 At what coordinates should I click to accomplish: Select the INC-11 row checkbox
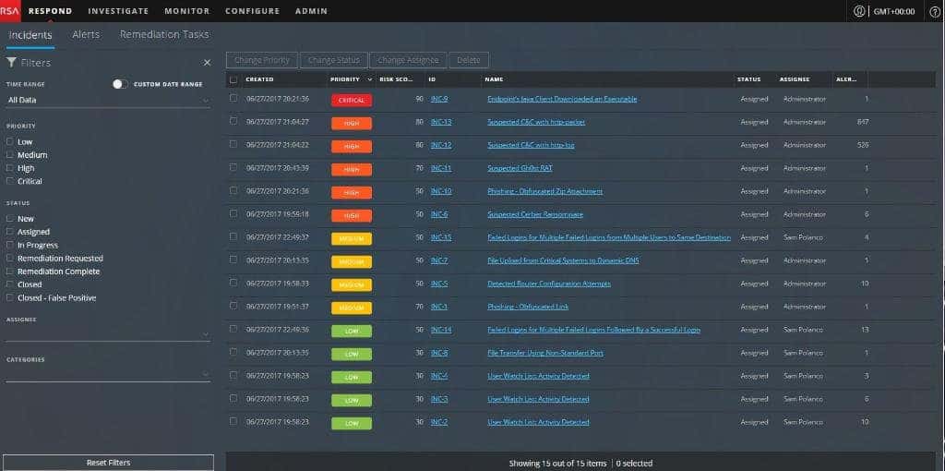(x=233, y=168)
